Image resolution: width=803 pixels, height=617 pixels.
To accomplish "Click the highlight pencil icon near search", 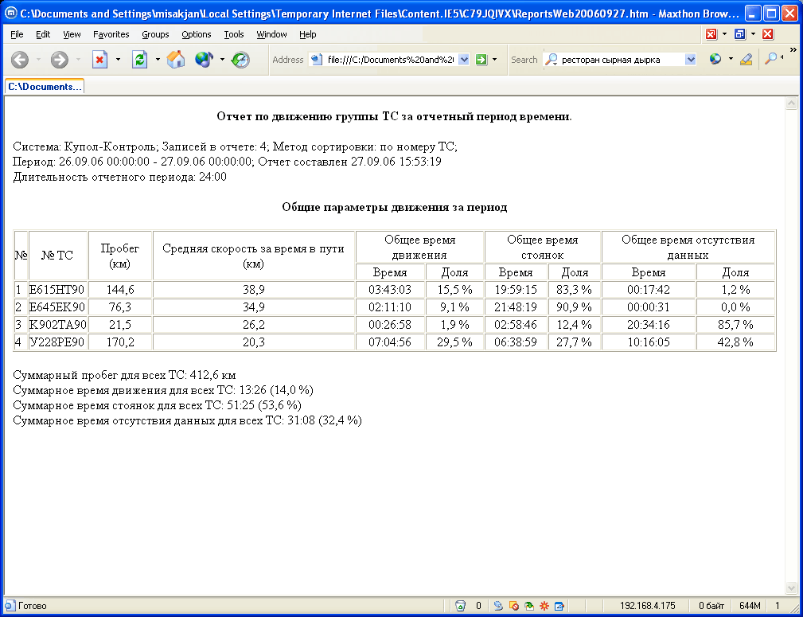I will click(x=746, y=60).
